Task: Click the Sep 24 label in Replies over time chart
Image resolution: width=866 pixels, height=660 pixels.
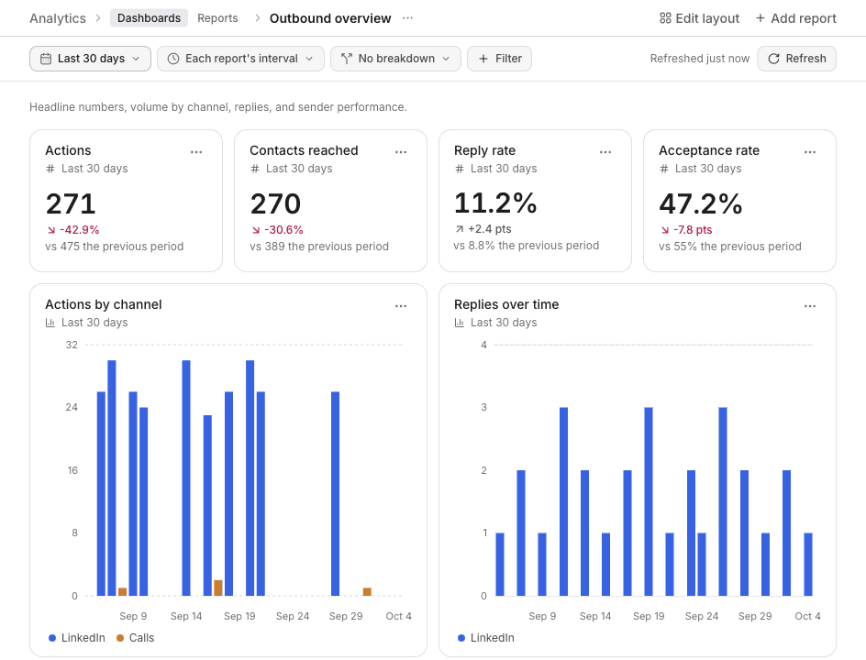Action: click(x=702, y=616)
